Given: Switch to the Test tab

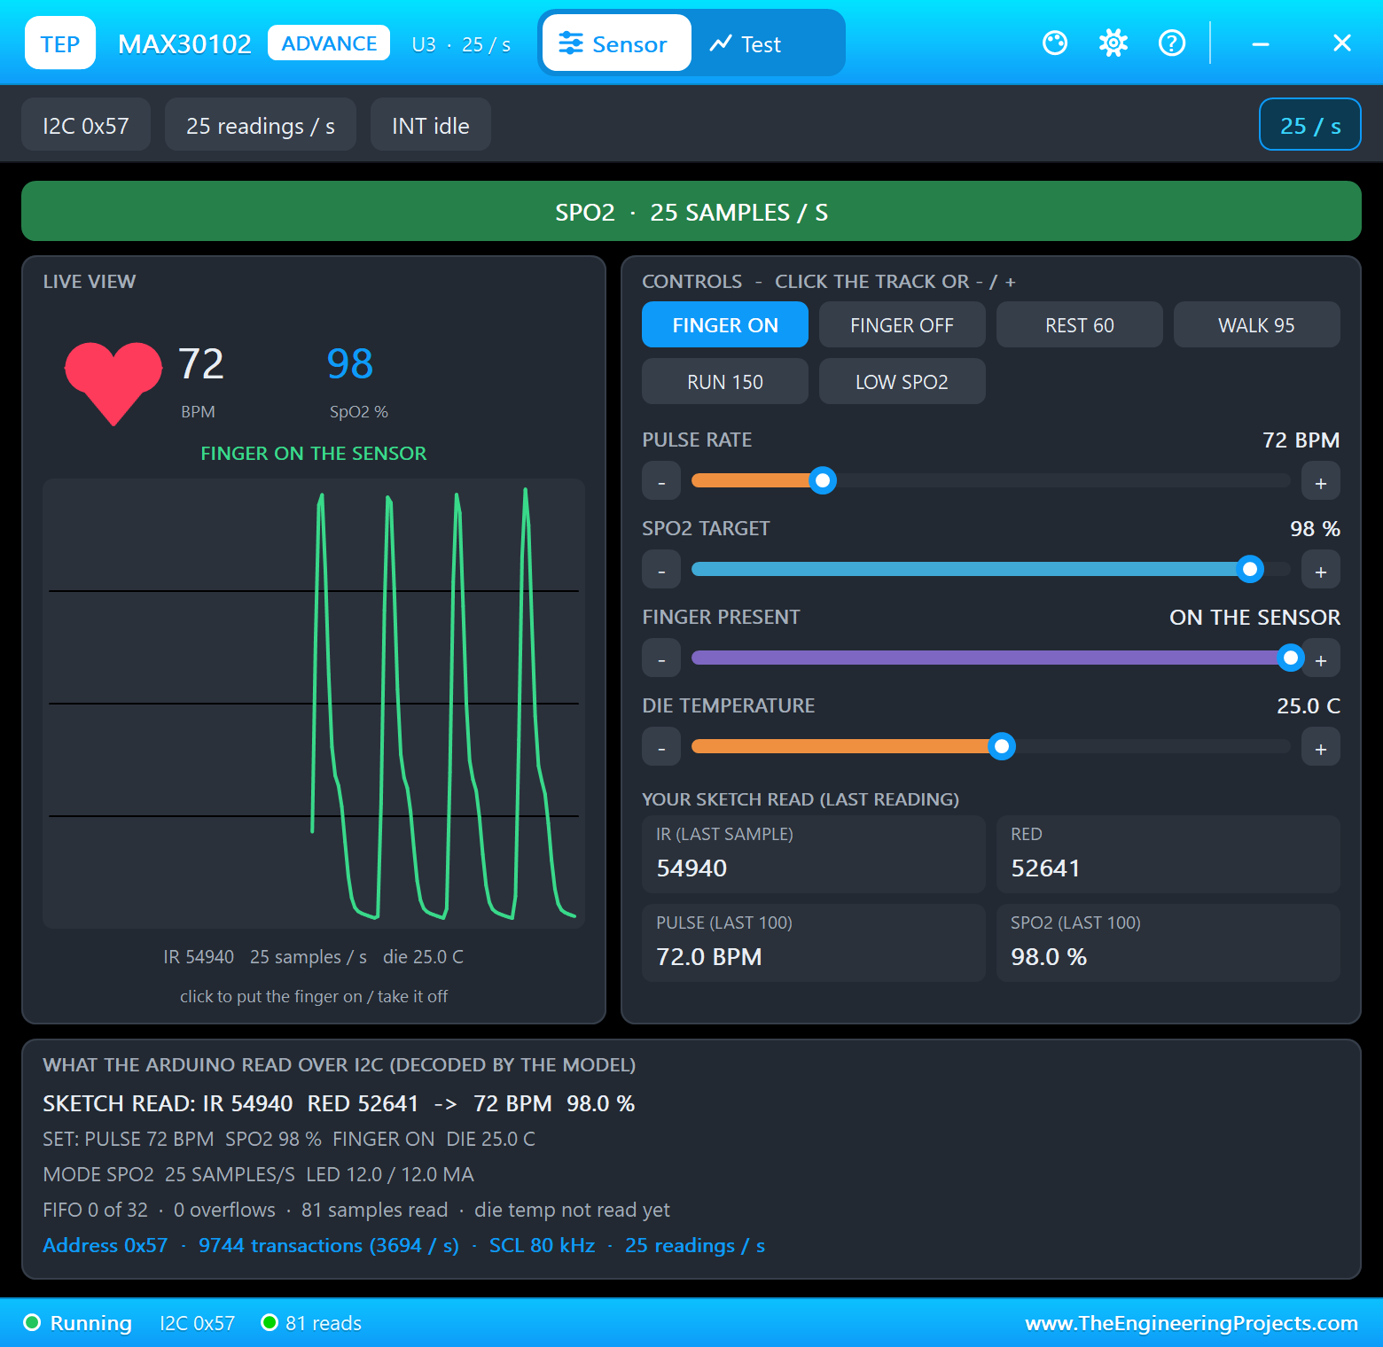Looking at the screenshot, I should pyautogui.click(x=746, y=43).
